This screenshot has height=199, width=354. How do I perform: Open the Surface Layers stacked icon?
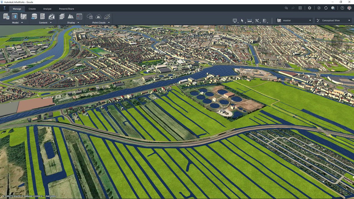click(62, 17)
